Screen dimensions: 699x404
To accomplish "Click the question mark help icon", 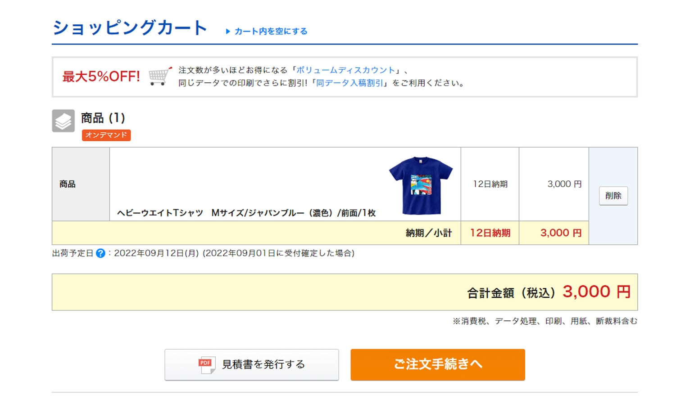I will [100, 253].
